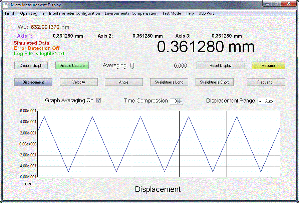The width and height of the screenshot is (299, 203).
Task: Switch to Velocity measurement mode
Action: click(79, 82)
